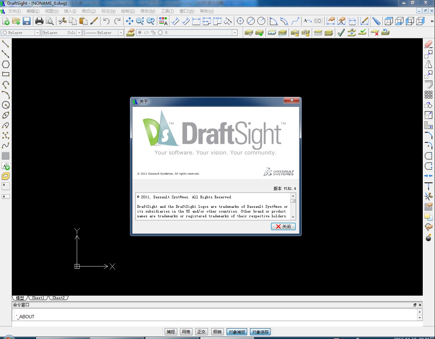
Task: Click the layer delete red X icon
Action: (x=375, y=33)
